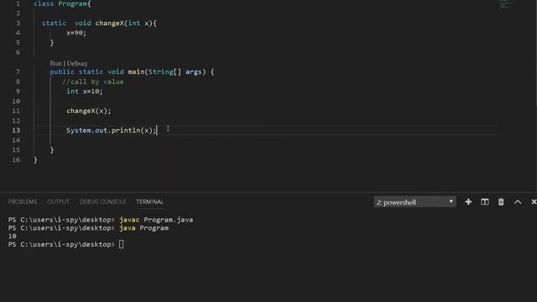Split the terminal panel
The width and height of the screenshot is (537, 302).
coord(485,202)
